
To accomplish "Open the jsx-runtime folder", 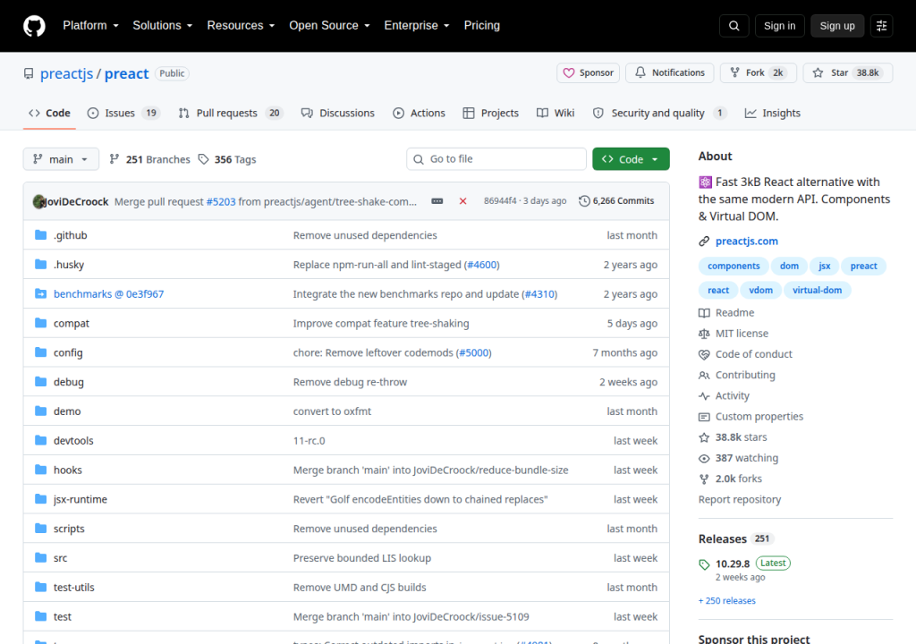I will 80,499.
